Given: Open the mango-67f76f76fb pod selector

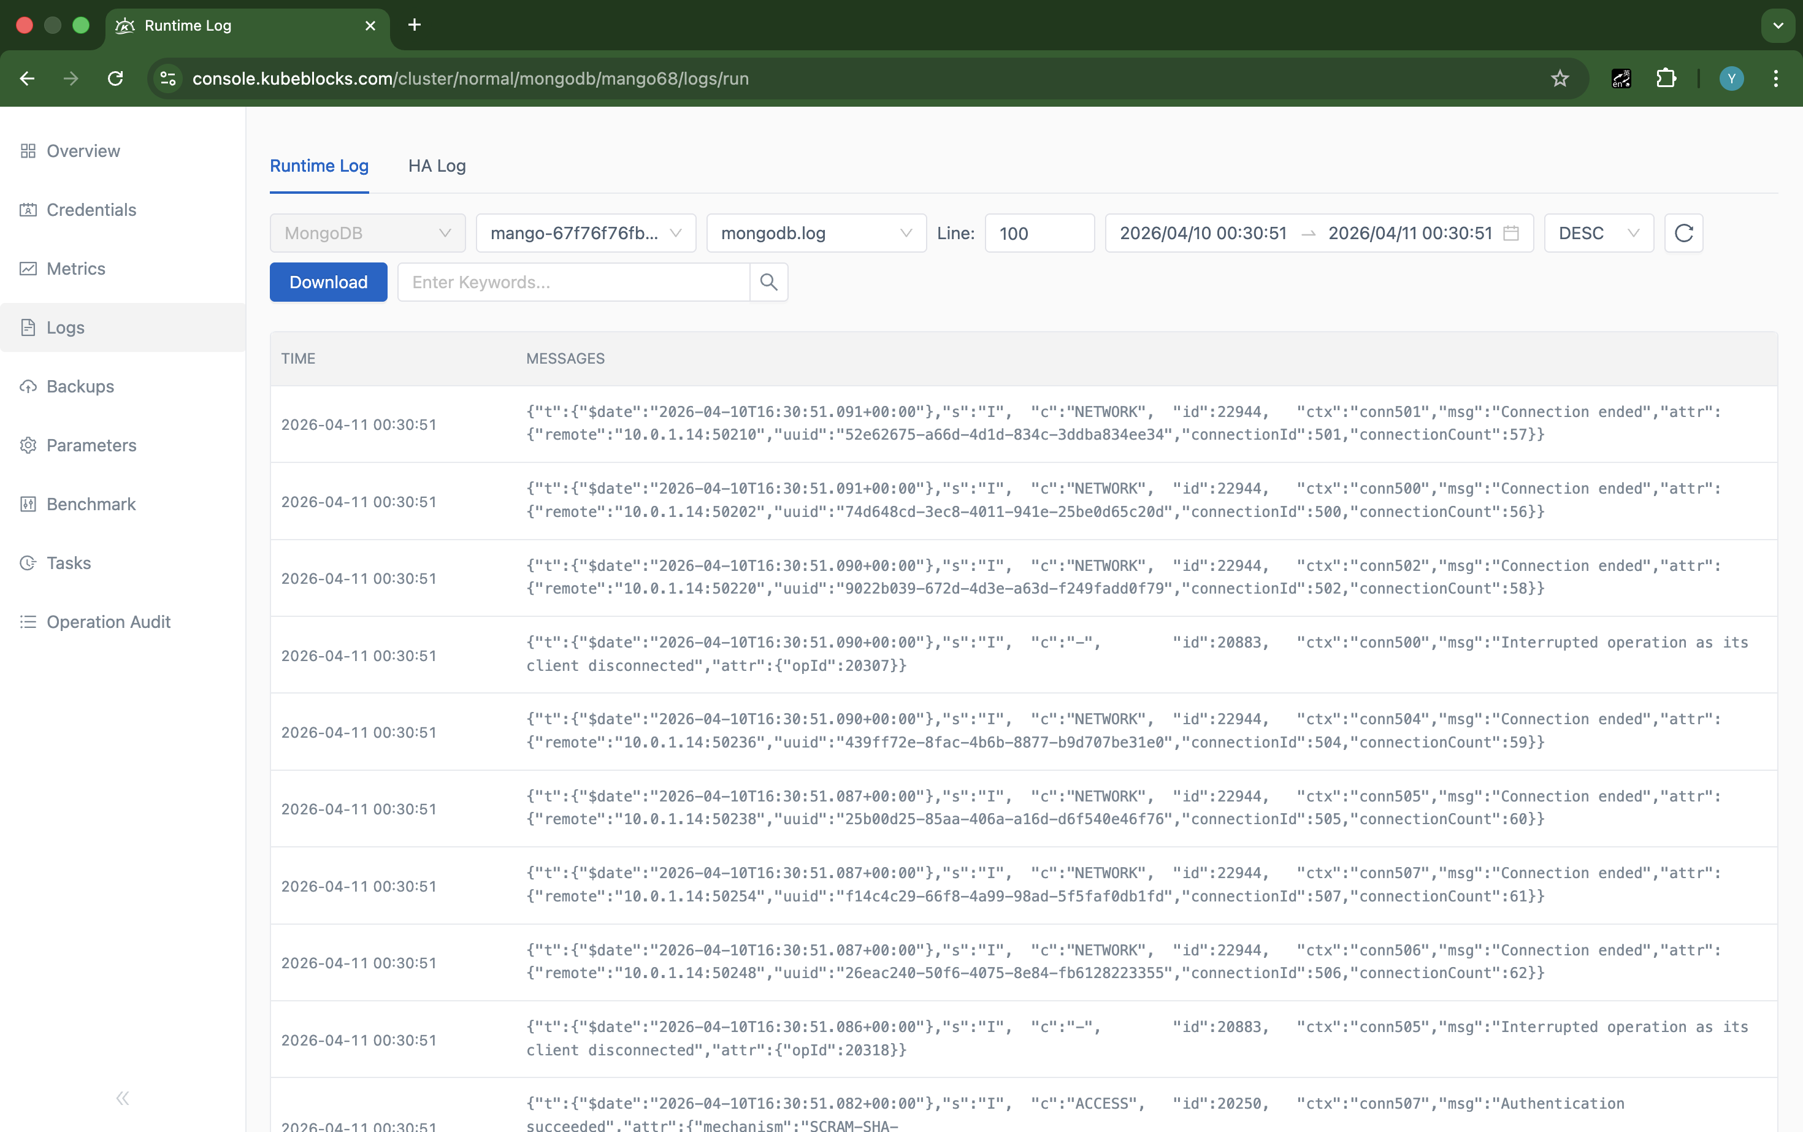Looking at the screenshot, I should pos(586,233).
